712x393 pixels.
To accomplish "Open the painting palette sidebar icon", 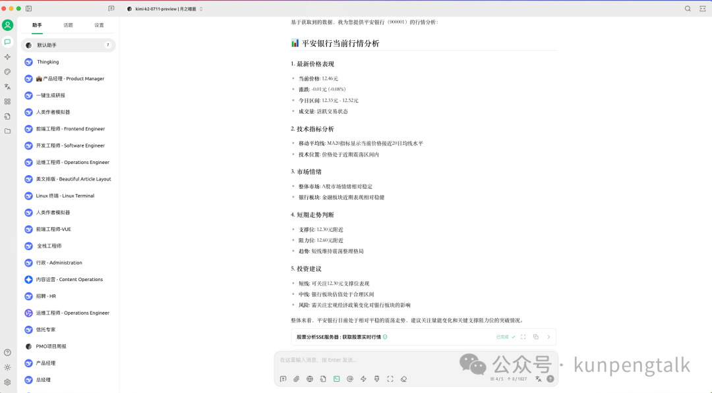I will coord(8,72).
